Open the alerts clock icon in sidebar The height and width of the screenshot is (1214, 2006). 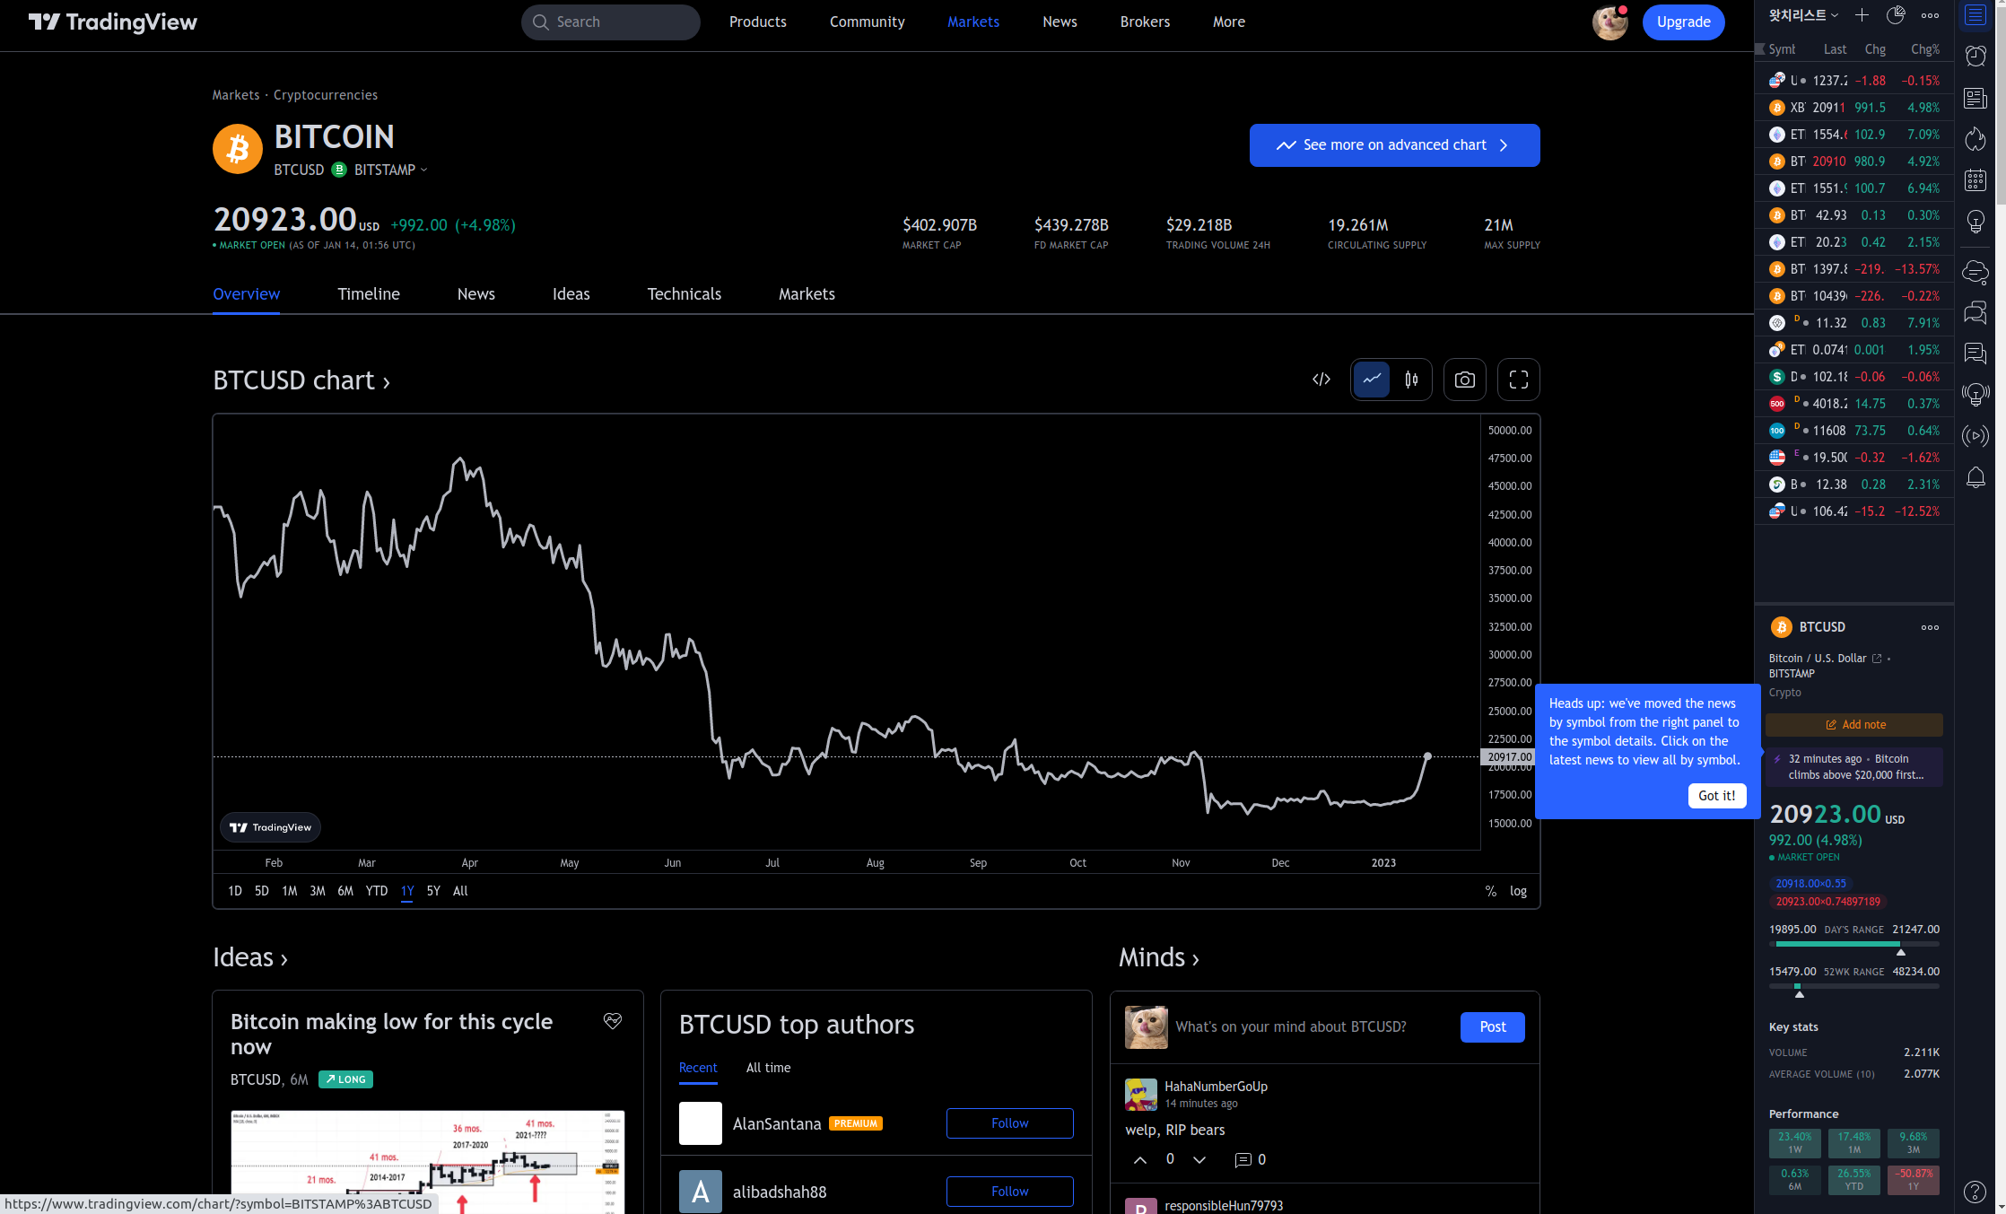[x=1975, y=57]
